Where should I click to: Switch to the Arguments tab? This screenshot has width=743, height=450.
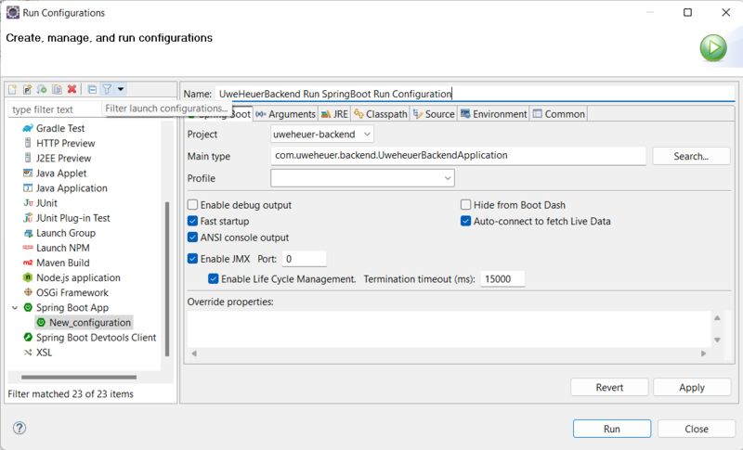[286, 114]
